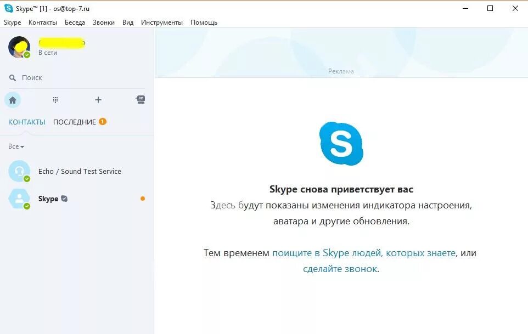528x334 pixels.
Task: Select the Echo / Sound Test Service contact
Action: pyautogui.click(x=77, y=171)
